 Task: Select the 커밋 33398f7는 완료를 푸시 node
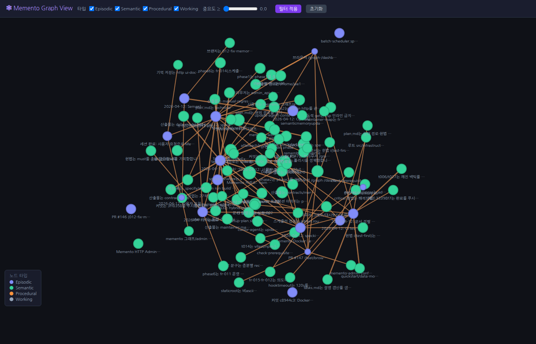coord(393,190)
